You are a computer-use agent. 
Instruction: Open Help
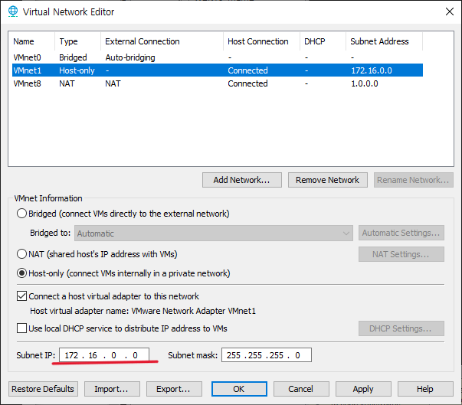[x=425, y=389]
